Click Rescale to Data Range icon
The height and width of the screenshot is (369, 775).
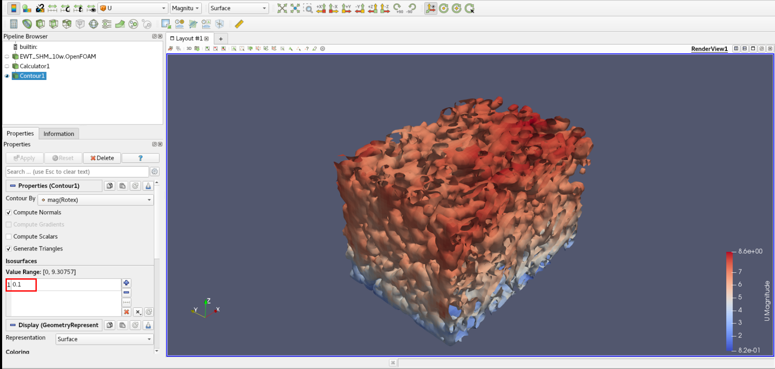click(53, 8)
